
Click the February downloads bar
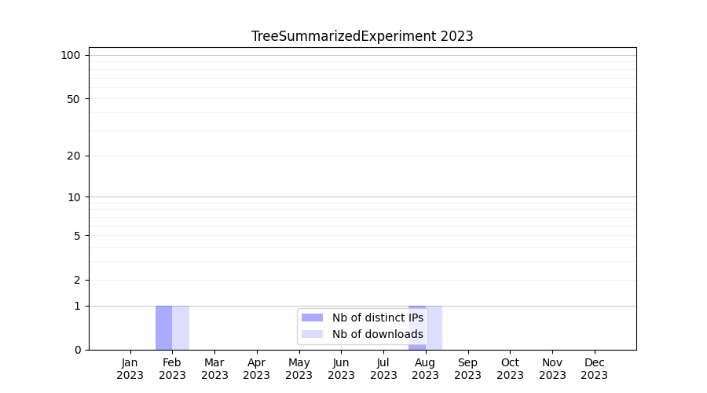point(181,328)
